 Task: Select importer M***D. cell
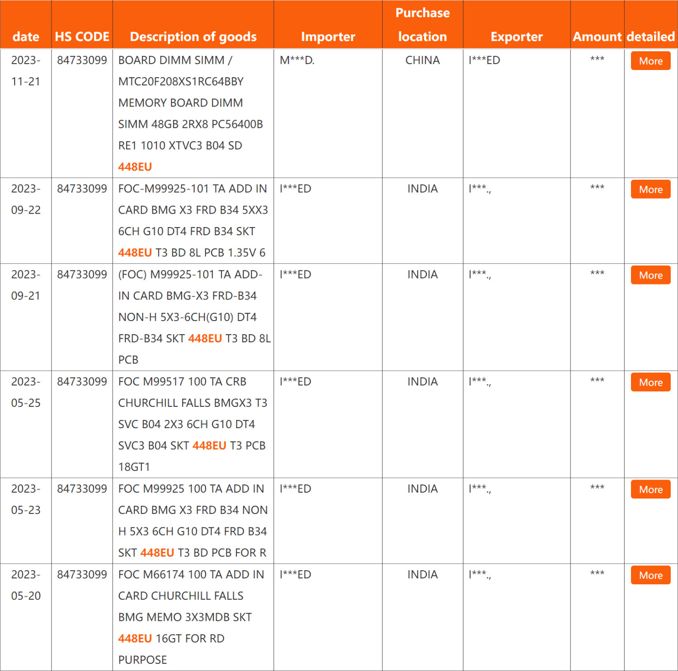click(297, 61)
